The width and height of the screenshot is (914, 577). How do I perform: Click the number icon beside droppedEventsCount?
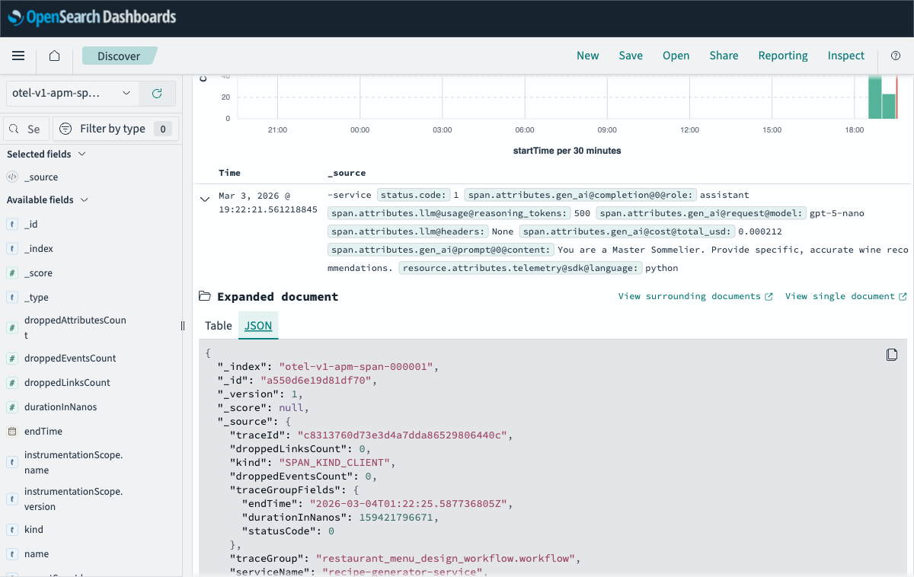pos(12,358)
